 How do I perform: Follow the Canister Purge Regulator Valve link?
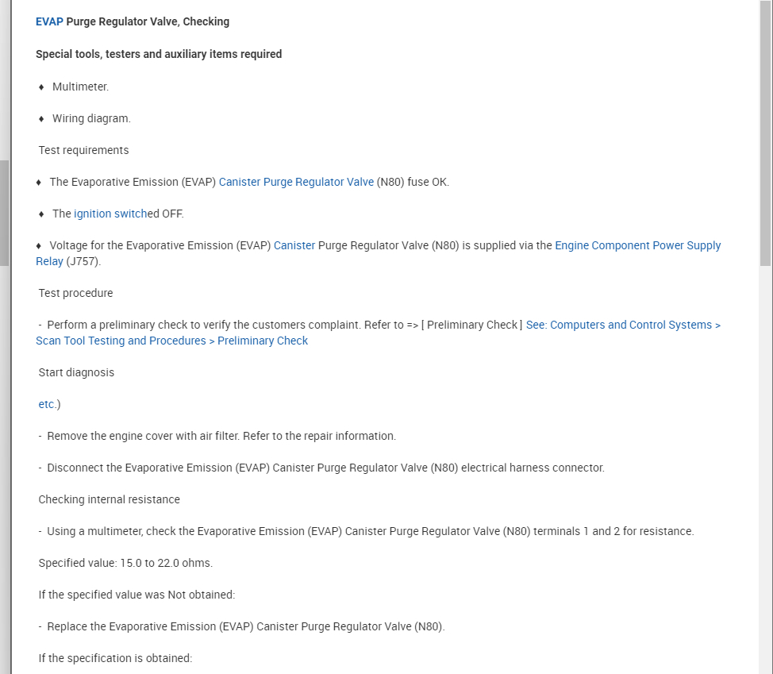tap(296, 182)
